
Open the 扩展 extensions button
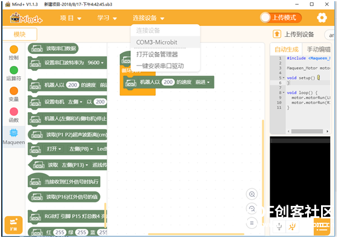click(13, 225)
